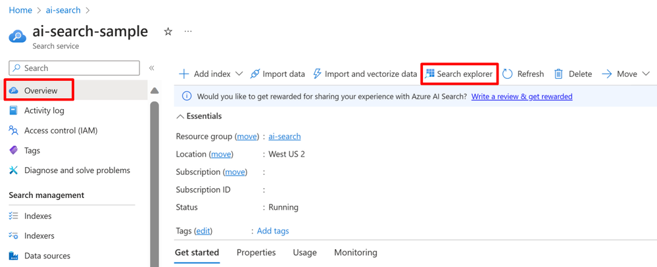This screenshot has height=267, width=657.
Task: Click the ai-search breadcrumb link
Action: pyautogui.click(x=63, y=11)
